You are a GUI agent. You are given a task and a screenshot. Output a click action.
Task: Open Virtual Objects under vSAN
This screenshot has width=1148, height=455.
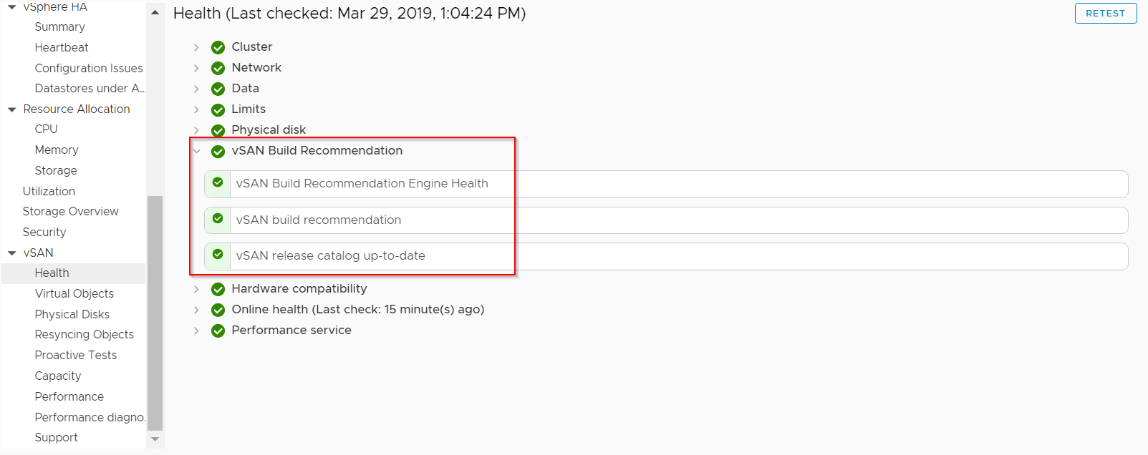tap(74, 293)
